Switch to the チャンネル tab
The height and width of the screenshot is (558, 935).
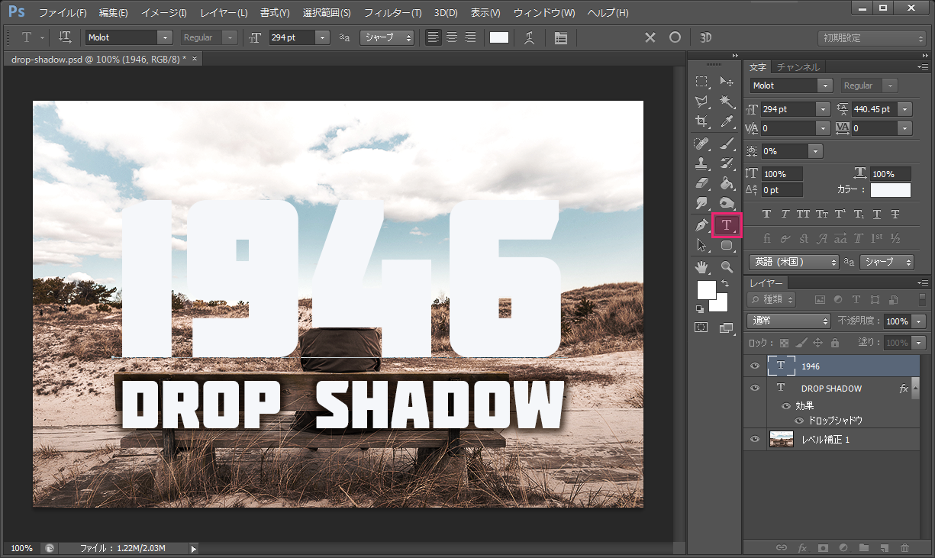[798, 67]
